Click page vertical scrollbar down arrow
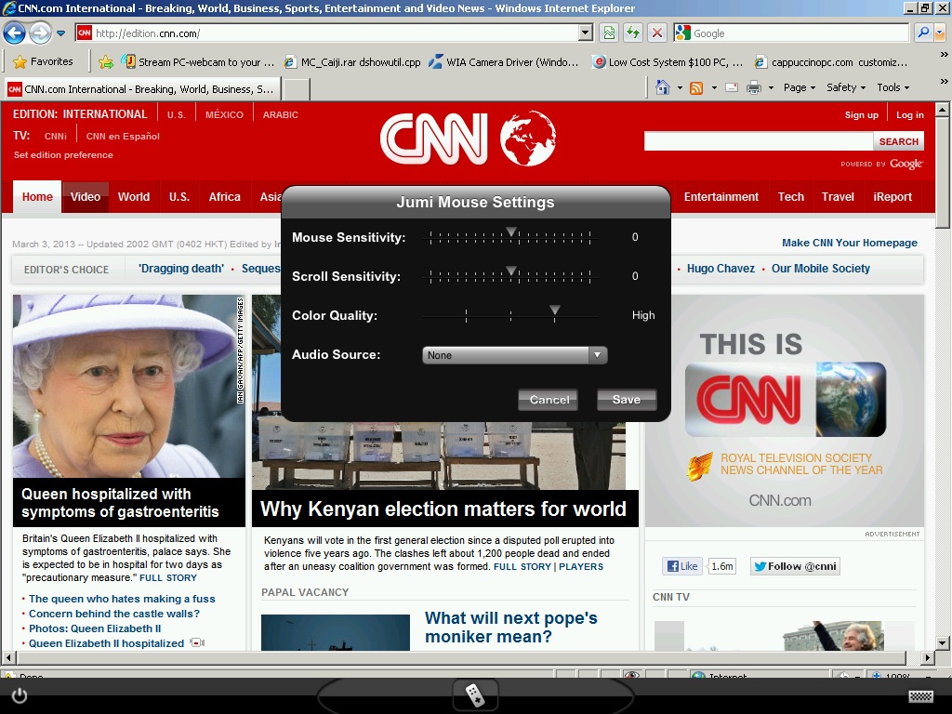Image resolution: width=952 pixels, height=714 pixels. click(x=943, y=643)
